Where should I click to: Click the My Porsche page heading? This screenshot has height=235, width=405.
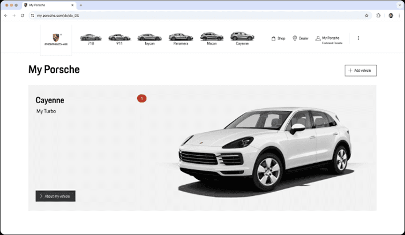point(54,70)
